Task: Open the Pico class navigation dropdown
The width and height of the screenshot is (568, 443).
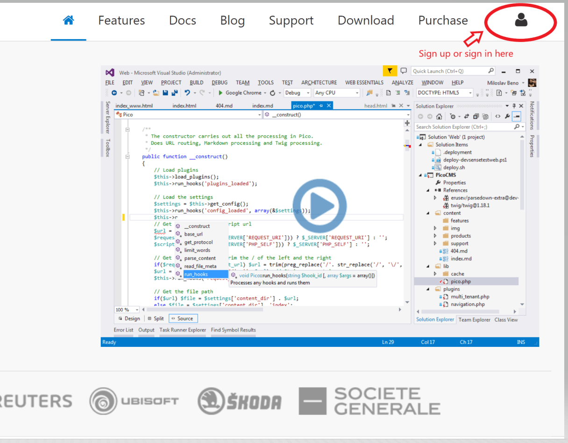Action: [x=189, y=114]
